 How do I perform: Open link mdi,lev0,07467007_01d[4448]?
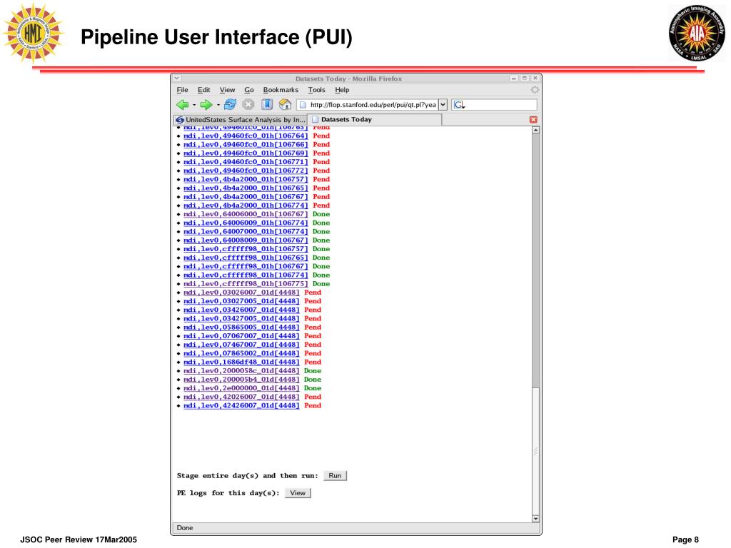[x=241, y=345]
